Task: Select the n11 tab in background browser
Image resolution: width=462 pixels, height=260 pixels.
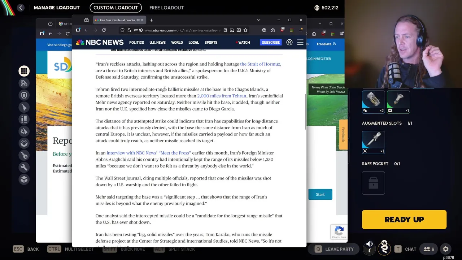Action: tap(65, 23)
